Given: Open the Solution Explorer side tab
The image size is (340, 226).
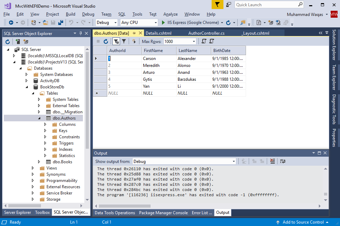Looking at the screenshot, I should 334,45.
